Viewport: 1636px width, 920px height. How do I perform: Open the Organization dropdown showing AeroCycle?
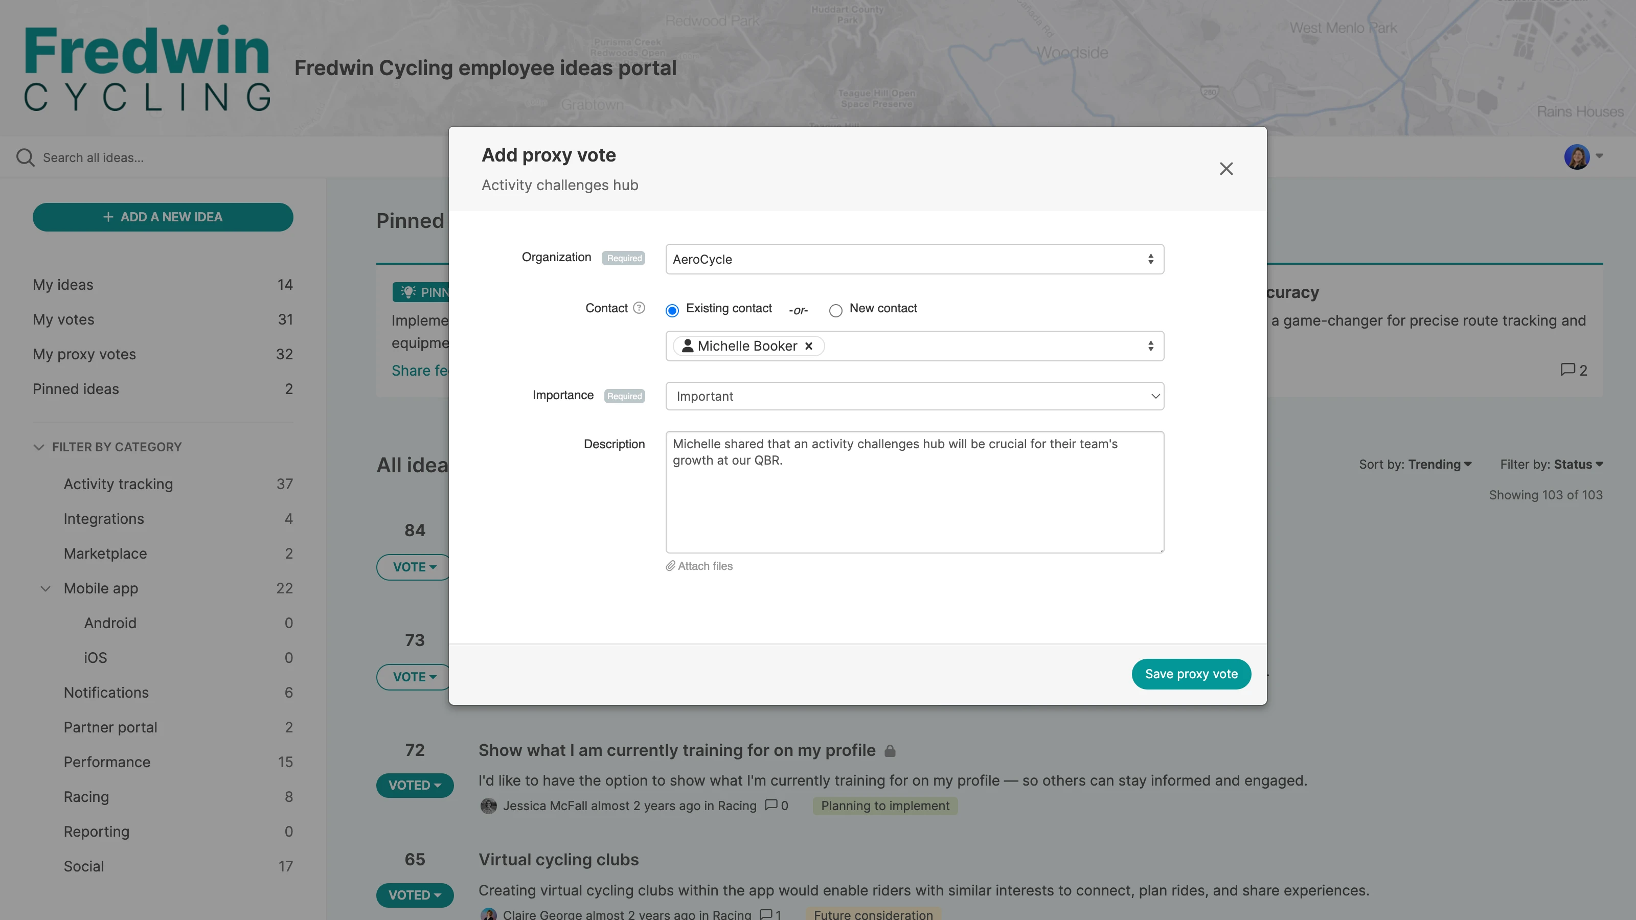[915, 259]
